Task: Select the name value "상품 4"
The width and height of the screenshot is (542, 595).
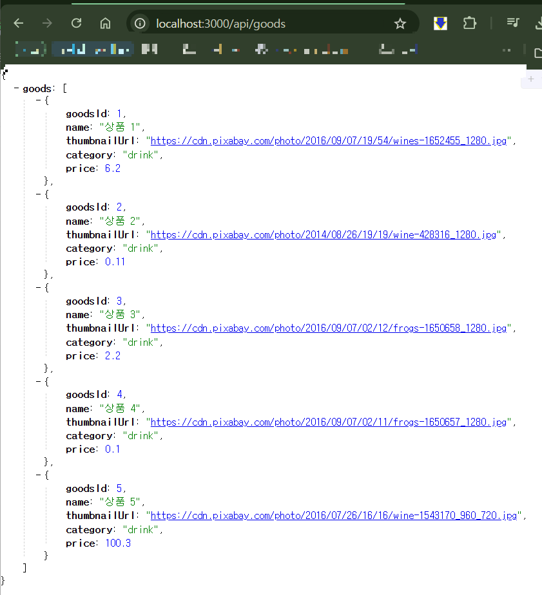Action: click(120, 409)
